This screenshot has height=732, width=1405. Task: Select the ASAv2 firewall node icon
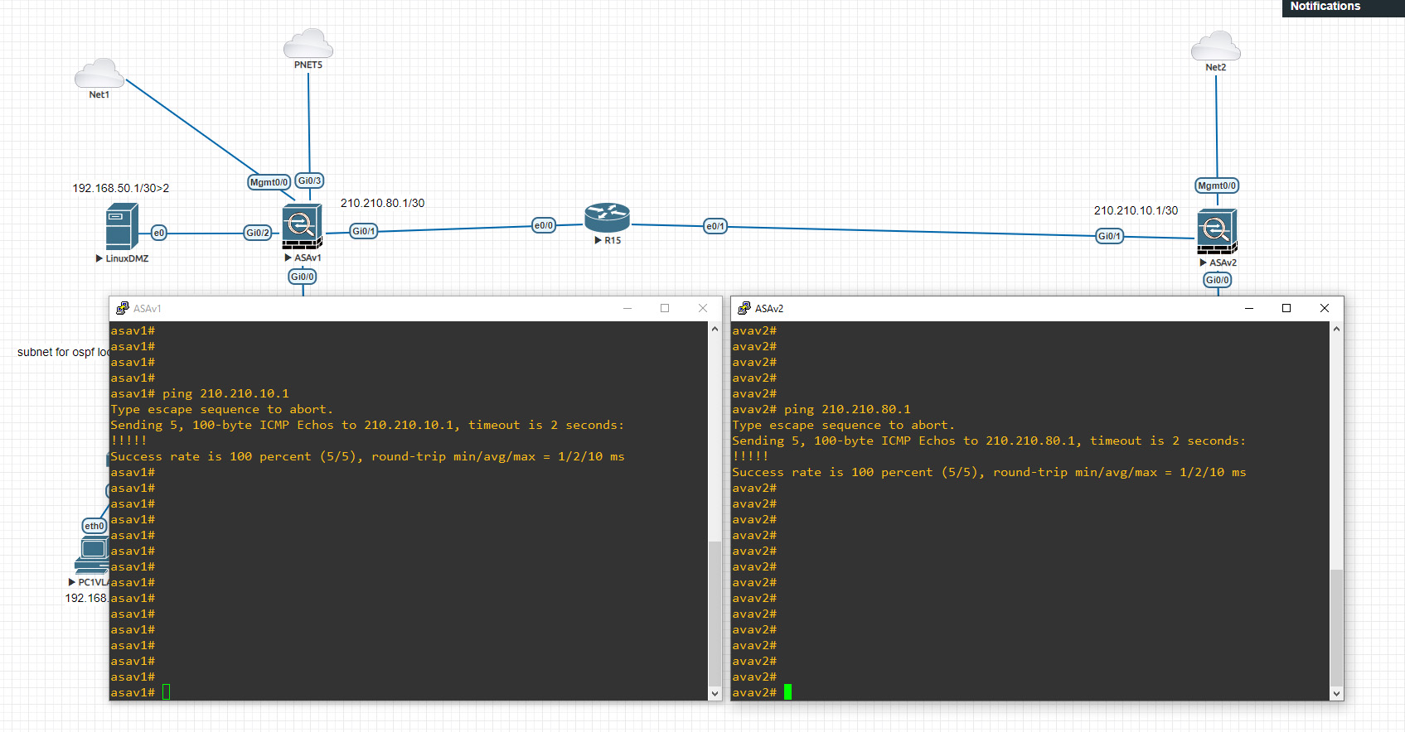[1217, 232]
